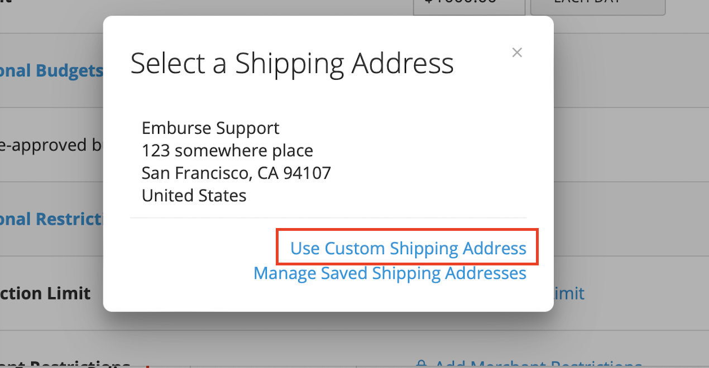Dismiss the dialog with the X button

[x=517, y=52]
